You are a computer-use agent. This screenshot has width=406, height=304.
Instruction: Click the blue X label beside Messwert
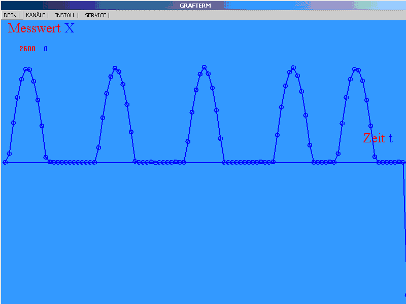(x=70, y=28)
